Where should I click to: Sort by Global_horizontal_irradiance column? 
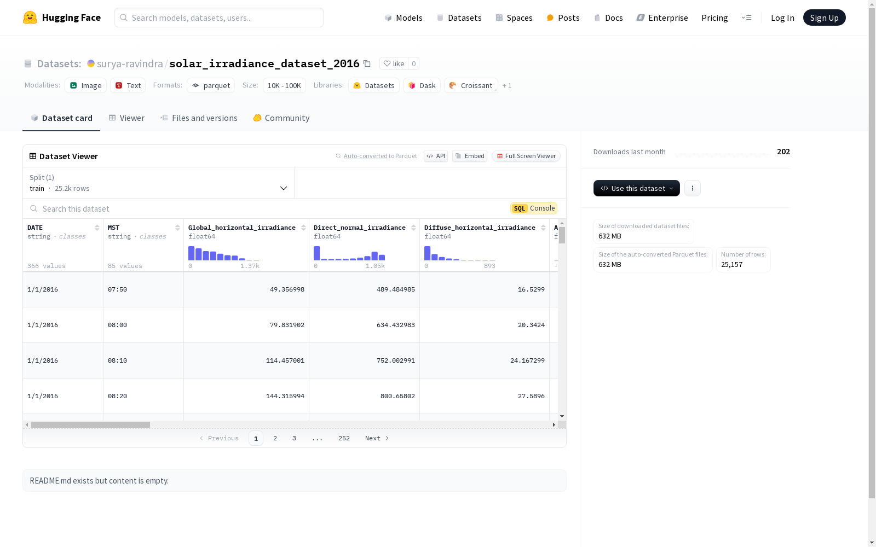point(303,228)
